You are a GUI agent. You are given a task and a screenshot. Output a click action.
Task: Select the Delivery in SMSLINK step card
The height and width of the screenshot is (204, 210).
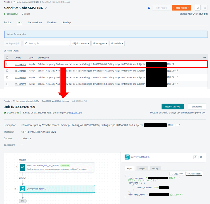pyautogui.click(x=57, y=189)
